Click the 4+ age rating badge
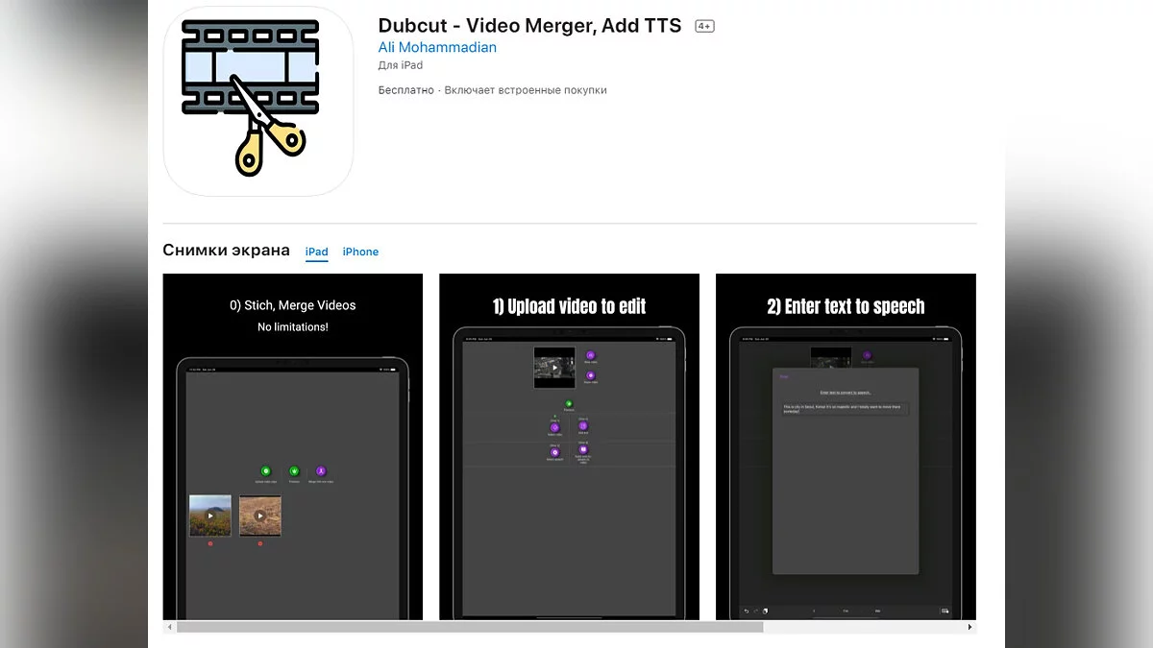 point(704,26)
